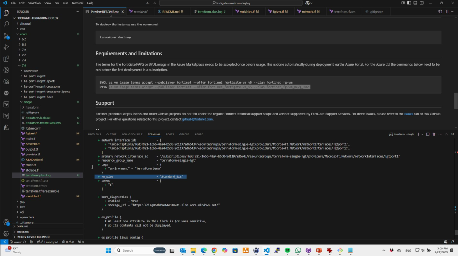Open the Source Control view
The image size is (458, 256).
click(6, 35)
